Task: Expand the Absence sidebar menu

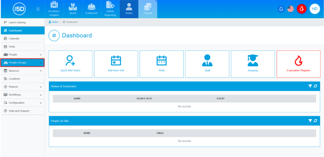Action: [x=22, y=71]
